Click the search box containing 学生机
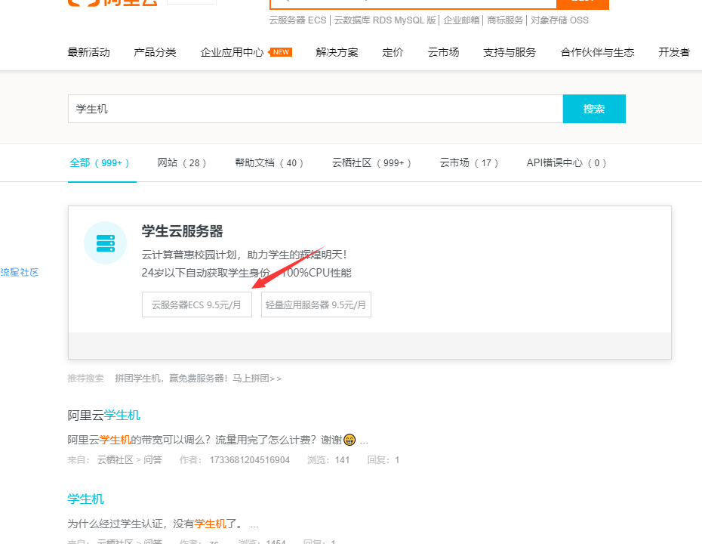The width and height of the screenshot is (702, 544). click(316, 109)
